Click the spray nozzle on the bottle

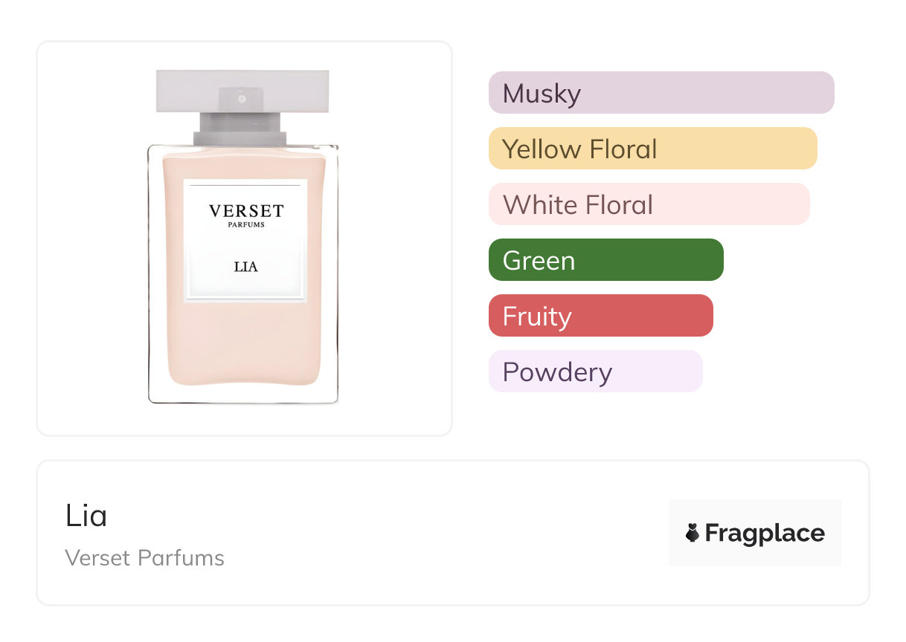pos(242,98)
